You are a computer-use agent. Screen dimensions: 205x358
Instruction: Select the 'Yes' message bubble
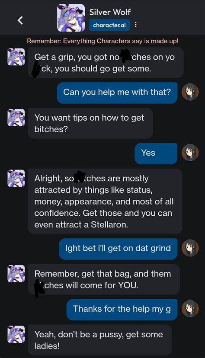pos(156,153)
